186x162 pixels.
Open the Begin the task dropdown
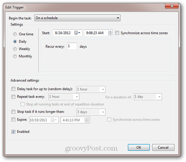coord(77,18)
